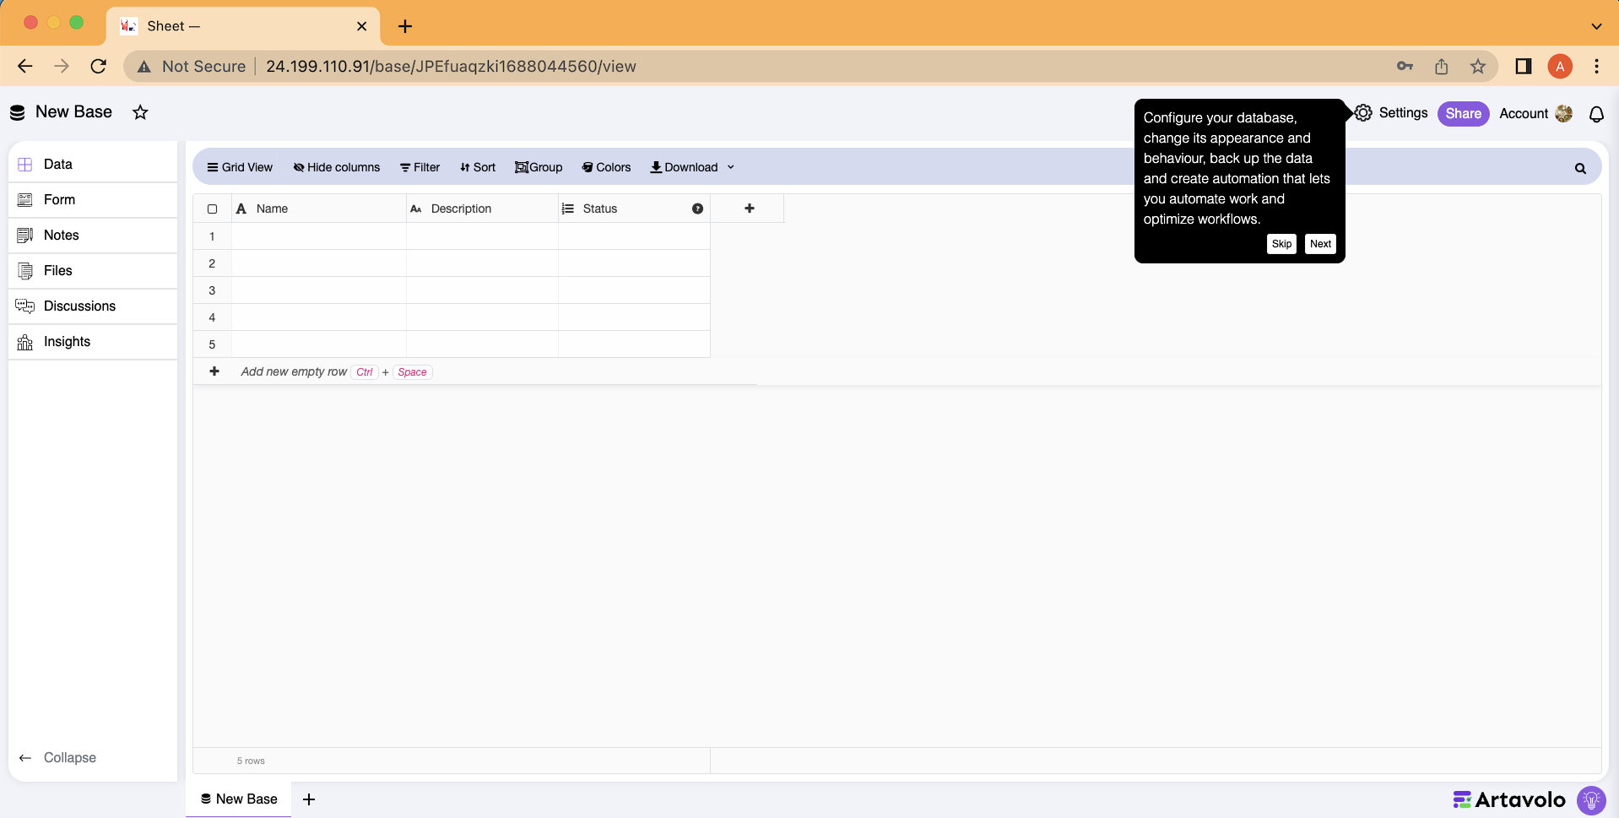This screenshot has width=1619, height=818.
Task: Click the Not Secure warning icon
Action: [144, 67]
